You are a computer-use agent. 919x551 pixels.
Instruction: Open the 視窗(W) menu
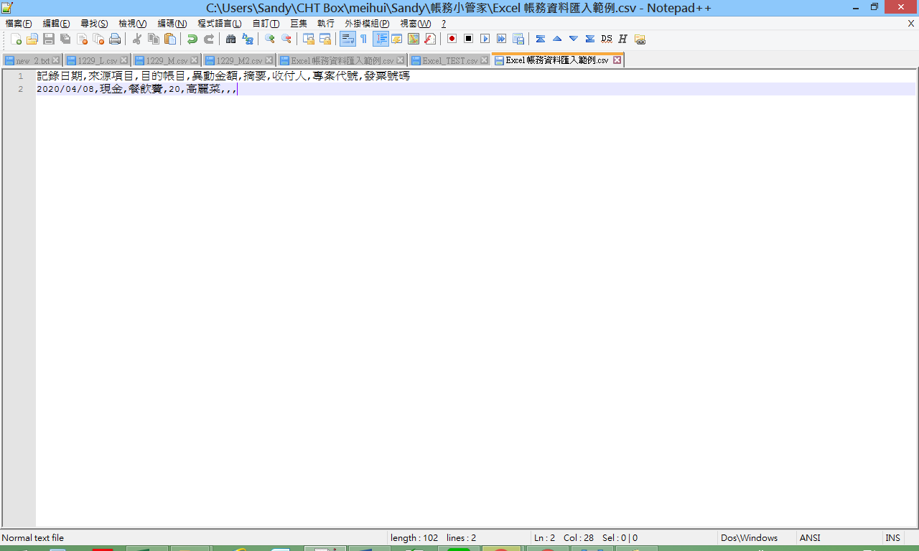click(x=416, y=24)
